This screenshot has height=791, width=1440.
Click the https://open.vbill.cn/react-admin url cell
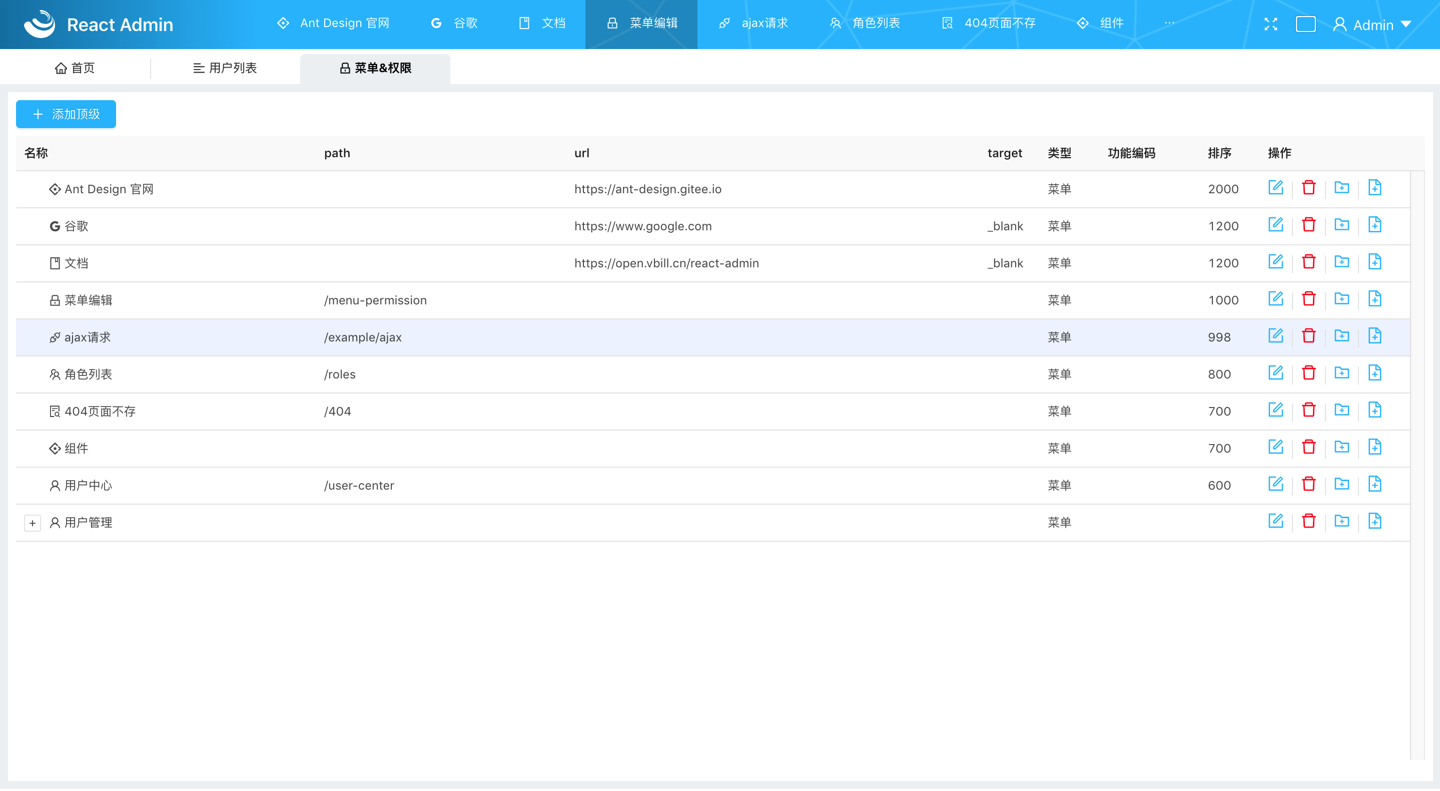666,263
